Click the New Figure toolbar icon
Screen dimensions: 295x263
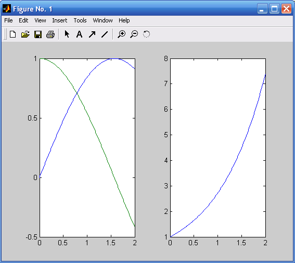coord(13,34)
